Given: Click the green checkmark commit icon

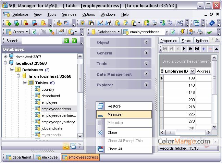Looking at the screenshot, I should coord(210,32).
